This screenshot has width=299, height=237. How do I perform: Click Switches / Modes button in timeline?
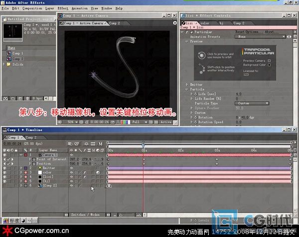pos(85,215)
